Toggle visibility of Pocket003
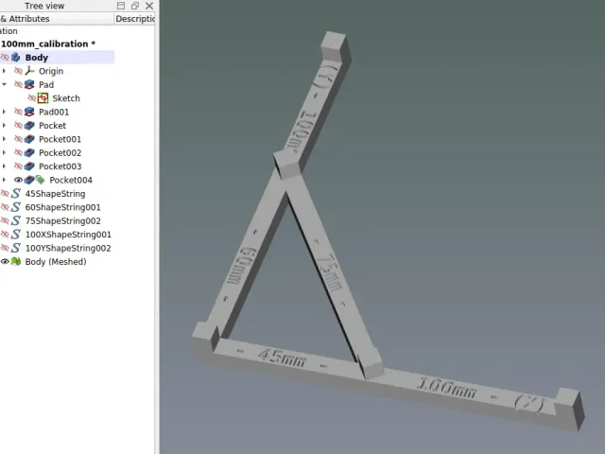The image size is (605, 454). tap(18, 166)
